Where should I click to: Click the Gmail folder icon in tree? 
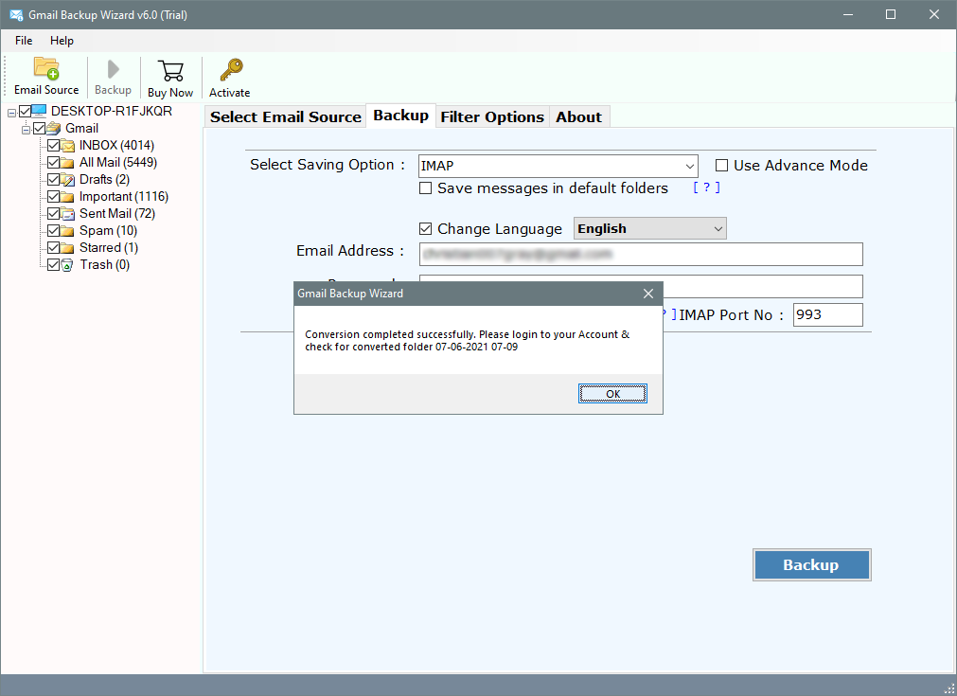click(54, 128)
